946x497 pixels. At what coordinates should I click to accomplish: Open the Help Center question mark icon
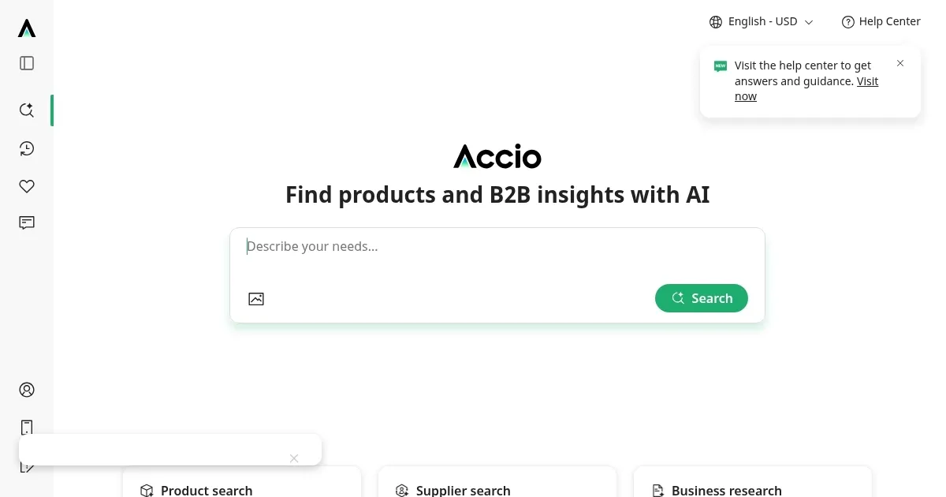pyautogui.click(x=847, y=21)
